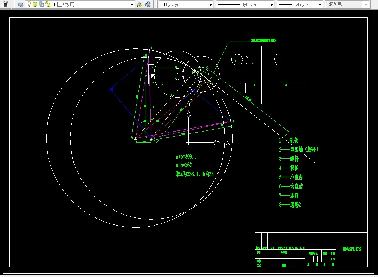Click the UCS Y-axis arrowhead
The width and height of the screenshot is (378, 277).
click(x=188, y=114)
